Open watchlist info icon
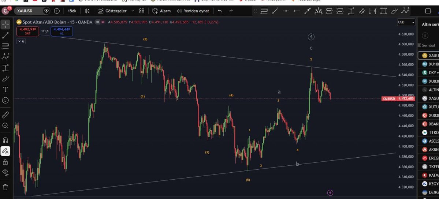The height and width of the screenshot is (199, 439). pos(425,35)
